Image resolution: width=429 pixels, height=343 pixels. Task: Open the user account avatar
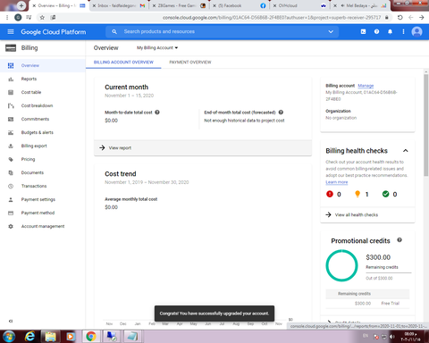pos(416,31)
